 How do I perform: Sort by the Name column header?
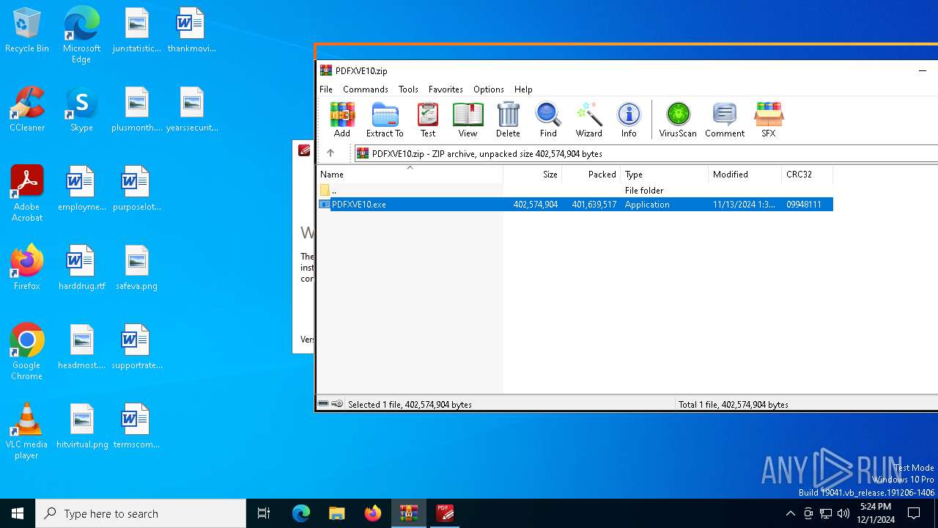[410, 175]
